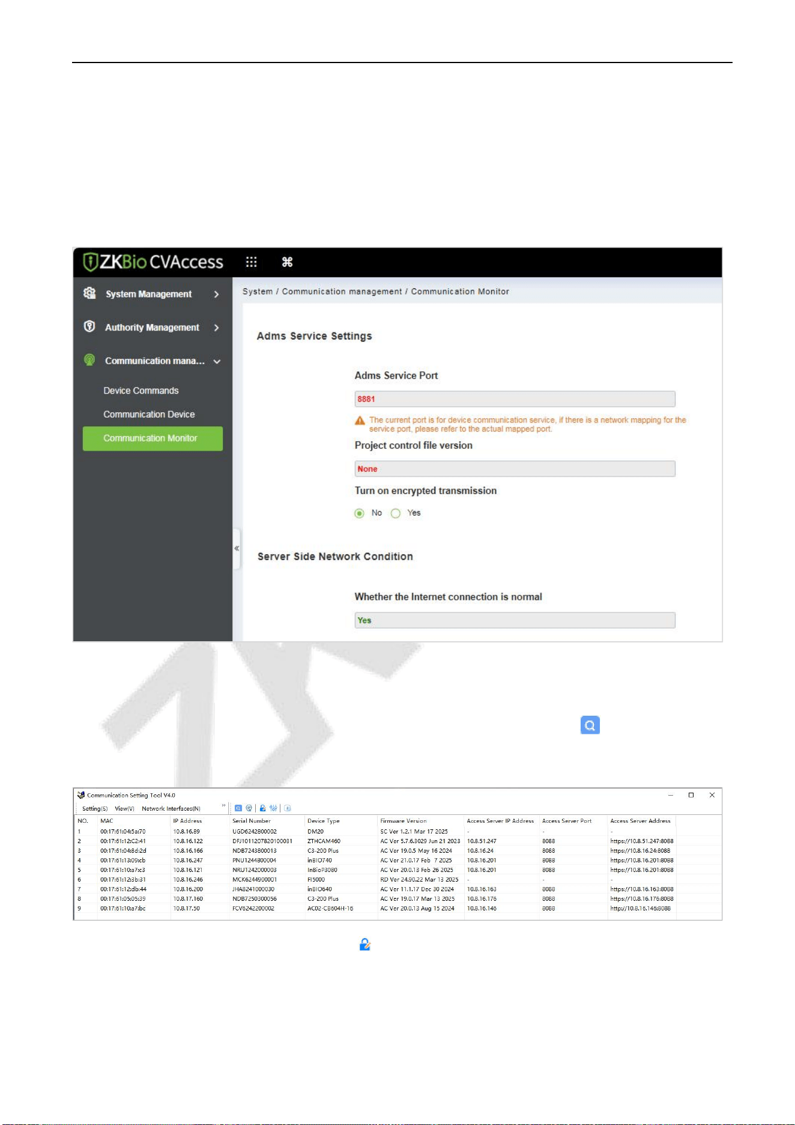Click System in the breadcrumb path
This screenshot has width=795, height=1125.
tap(258, 291)
